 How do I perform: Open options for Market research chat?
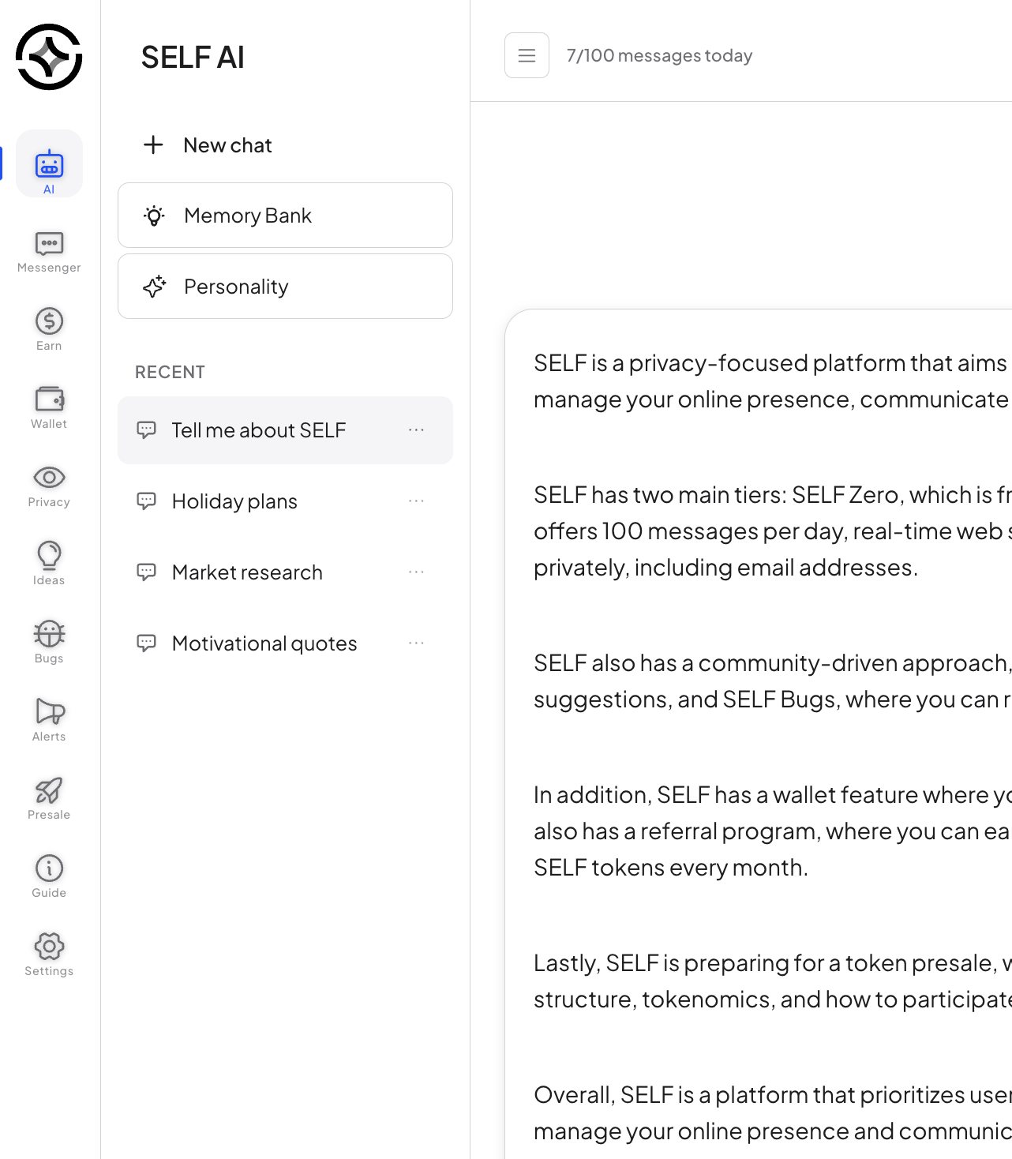[417, 572]
